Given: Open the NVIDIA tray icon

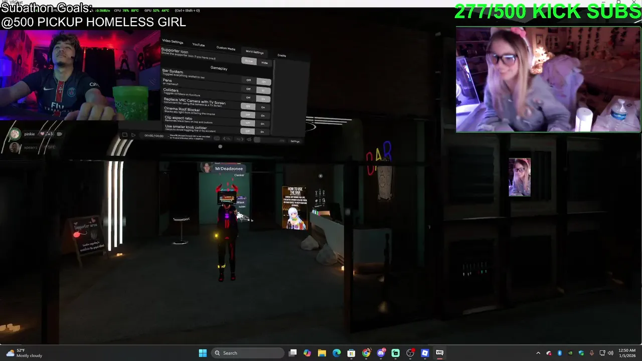Looking at the screenshot, I should pyautogui.click(x=570, y=353).
